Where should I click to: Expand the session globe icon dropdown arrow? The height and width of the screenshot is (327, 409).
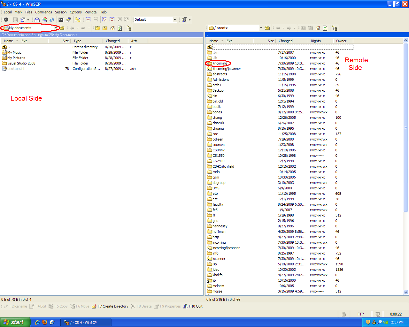coord(190,20)
